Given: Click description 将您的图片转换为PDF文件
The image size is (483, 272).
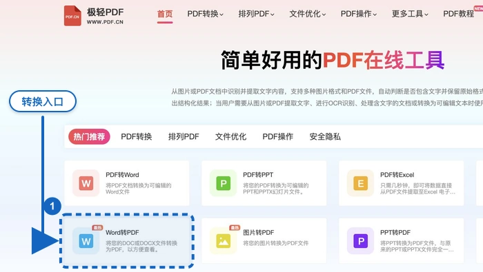Looking at the screenshot, I should [x=276, y=243].
